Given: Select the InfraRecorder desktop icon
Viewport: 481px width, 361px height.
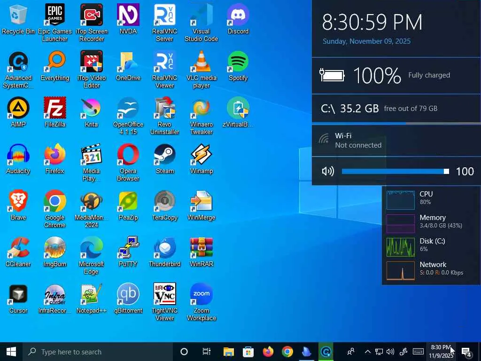Looking at the screenshot, I should tap(55, 298).
